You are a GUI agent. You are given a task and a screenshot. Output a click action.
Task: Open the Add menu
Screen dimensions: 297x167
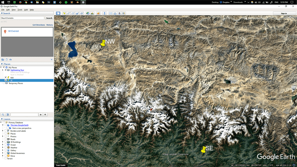click(26, 10)
